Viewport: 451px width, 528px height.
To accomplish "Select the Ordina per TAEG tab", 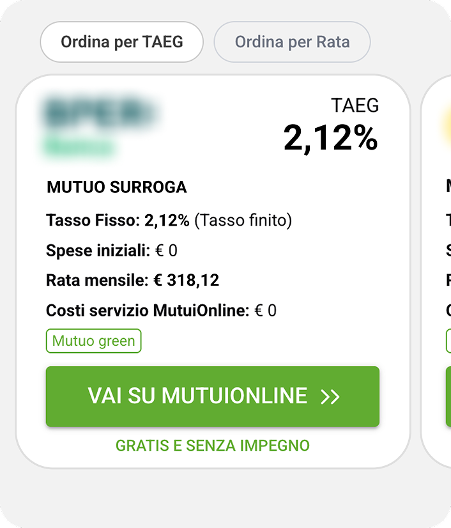I will [121, 42].
